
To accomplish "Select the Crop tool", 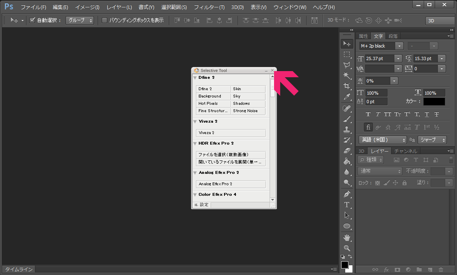I will click(x=346, y=86).
